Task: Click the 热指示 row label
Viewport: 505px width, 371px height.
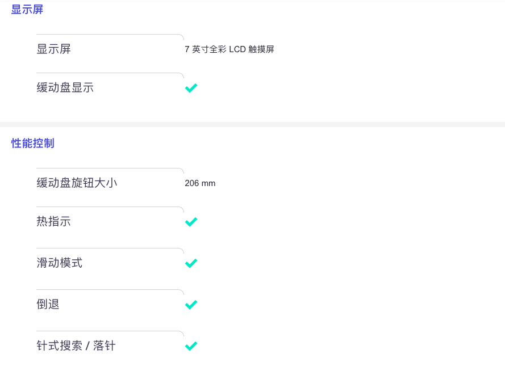Action: 53,221
